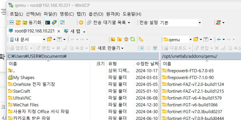This screenshot has width=241, height=120.
Task: Open 로컬(L) menu
Action: (16, 14)
